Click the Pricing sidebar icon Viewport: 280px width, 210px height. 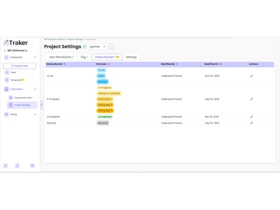tap(7, 114)
